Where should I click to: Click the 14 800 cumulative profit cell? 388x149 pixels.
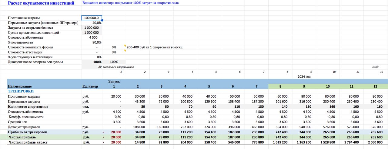138,142
